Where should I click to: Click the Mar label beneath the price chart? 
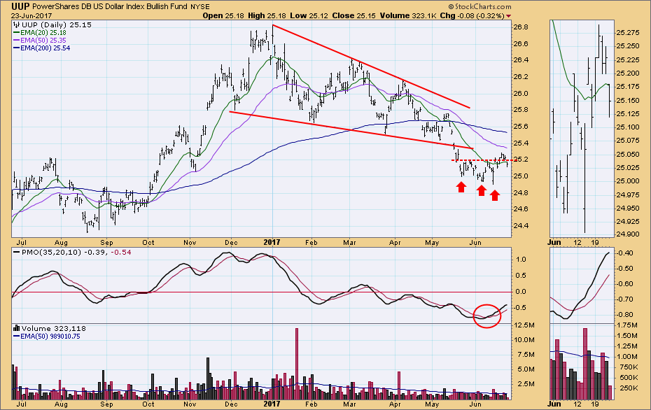point(349,242)
